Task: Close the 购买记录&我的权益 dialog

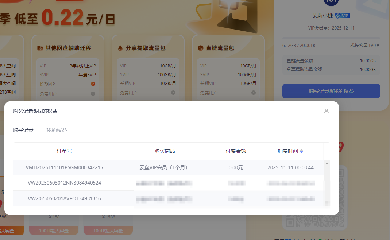Action: [x=327, y=111]
